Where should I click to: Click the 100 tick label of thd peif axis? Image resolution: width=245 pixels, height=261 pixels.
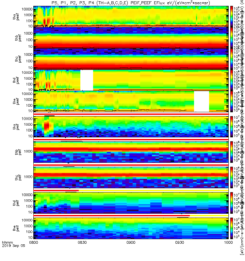29,207
